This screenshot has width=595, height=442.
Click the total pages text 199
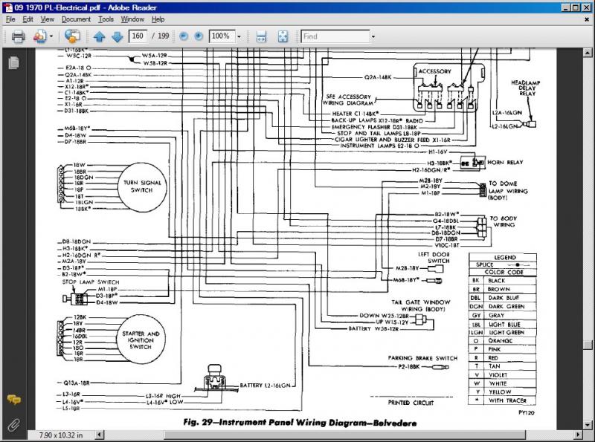pos(163,36)
